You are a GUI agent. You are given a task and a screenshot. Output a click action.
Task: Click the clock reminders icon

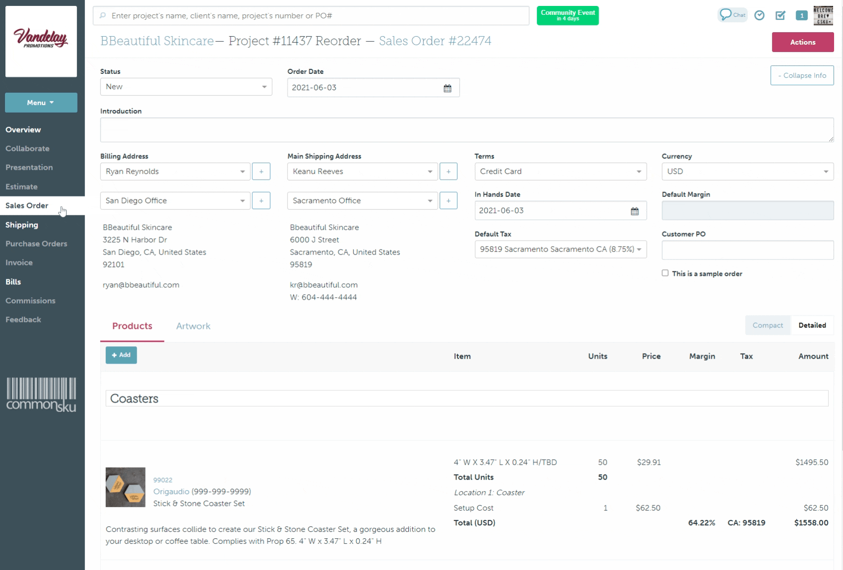point(759,15)
